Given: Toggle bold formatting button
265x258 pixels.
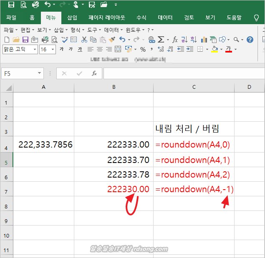Looking at the screenshot, I should click(62, 49).
